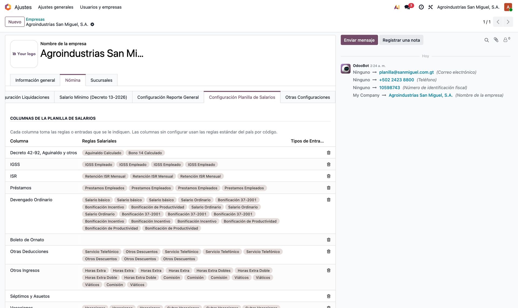The width and height of the screenshot is (518, 308).
Task: Go to the next record arrow
Action: pos(508,22)
